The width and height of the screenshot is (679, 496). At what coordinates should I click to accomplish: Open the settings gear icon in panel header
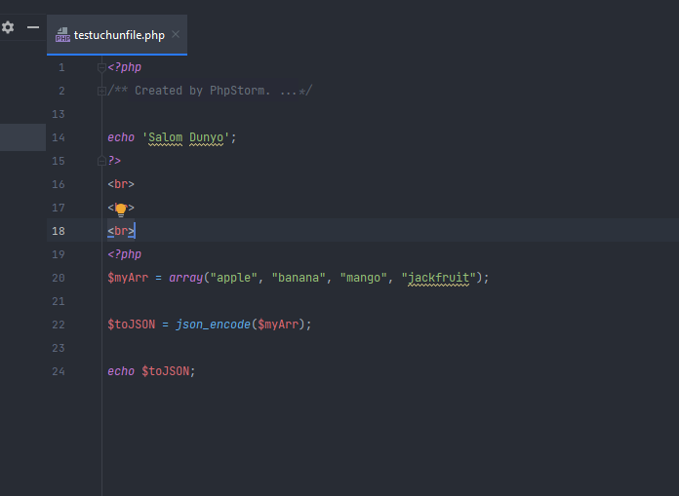[x=8, y=27]
